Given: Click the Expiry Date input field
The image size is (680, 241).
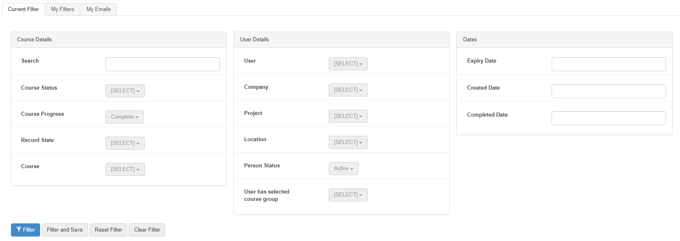Looking at the screenshot, I should click(608, 64).
